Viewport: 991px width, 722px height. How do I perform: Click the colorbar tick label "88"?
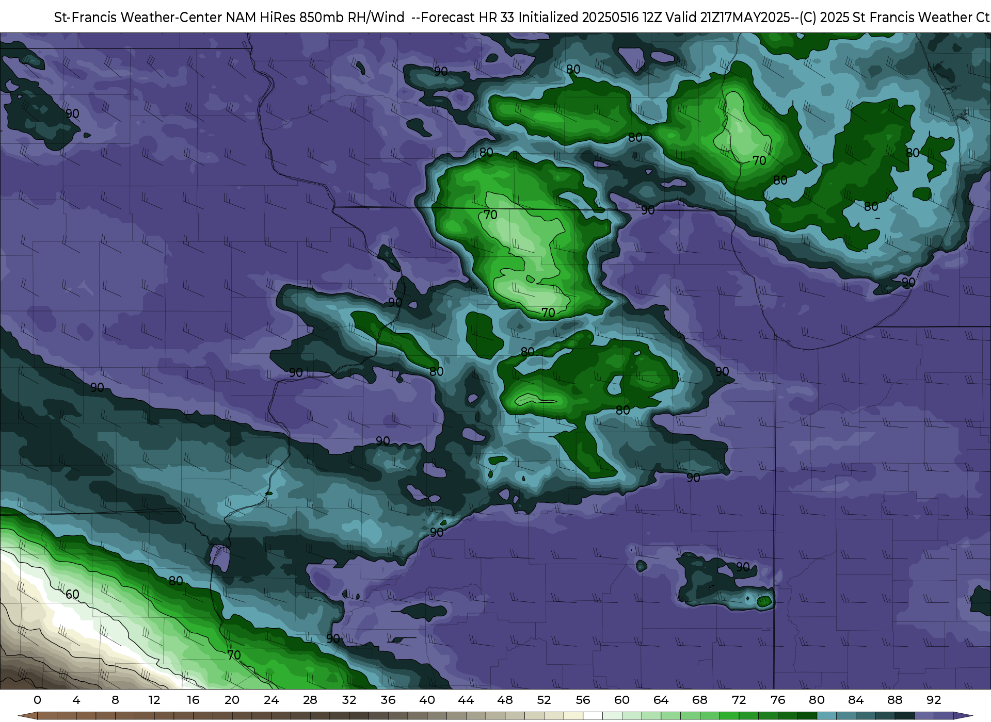(894, 700)
